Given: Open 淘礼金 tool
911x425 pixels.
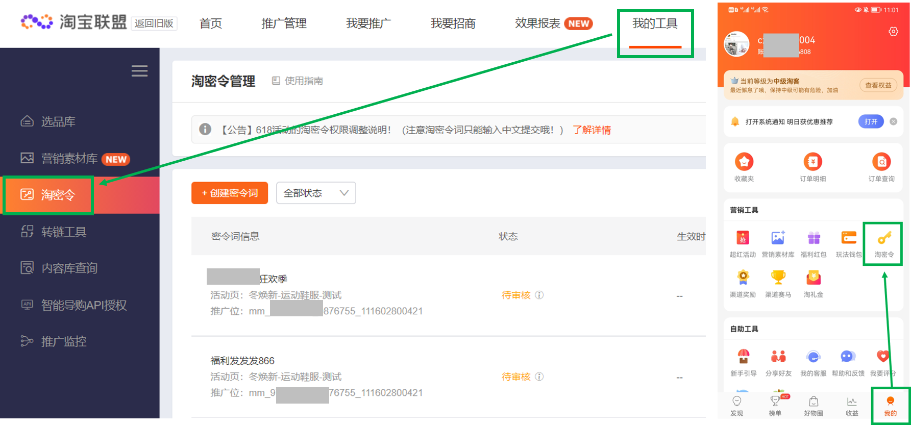Looking at the screenshot, I should pos(814,284).
